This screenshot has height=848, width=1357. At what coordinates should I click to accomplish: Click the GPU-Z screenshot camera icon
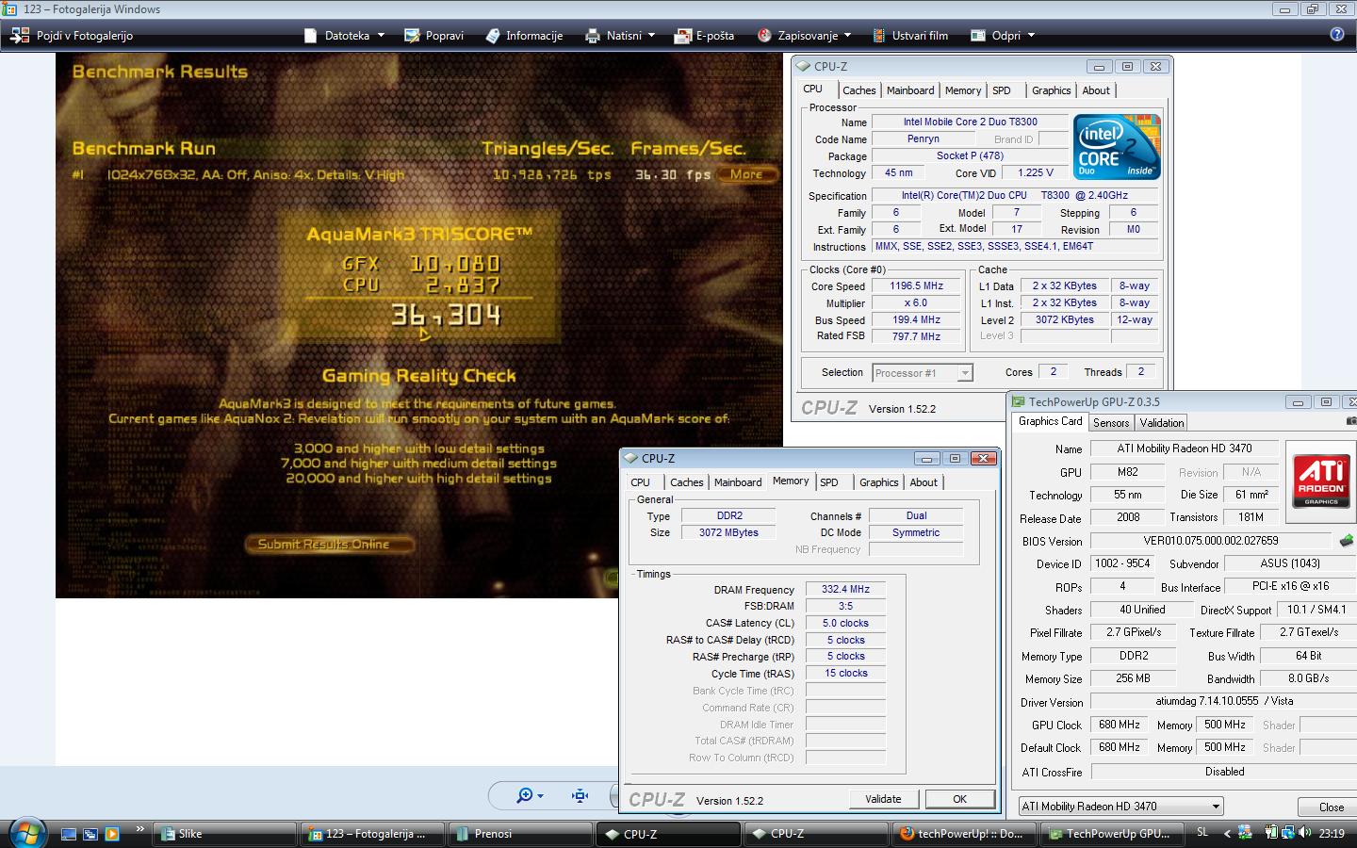(1351, 421)
